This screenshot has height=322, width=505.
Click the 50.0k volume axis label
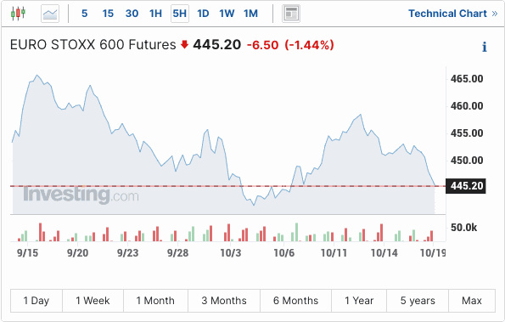coord(463,228)
